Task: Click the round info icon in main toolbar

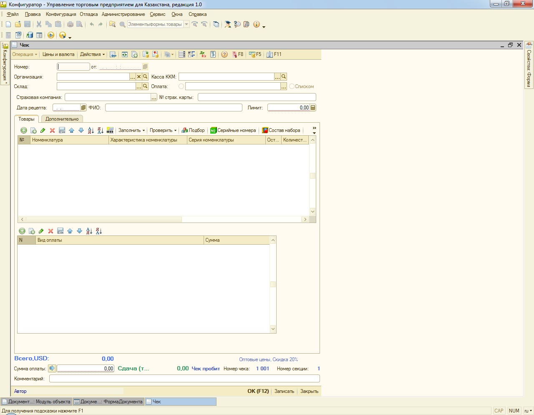Action: click(x=257, y=24)
